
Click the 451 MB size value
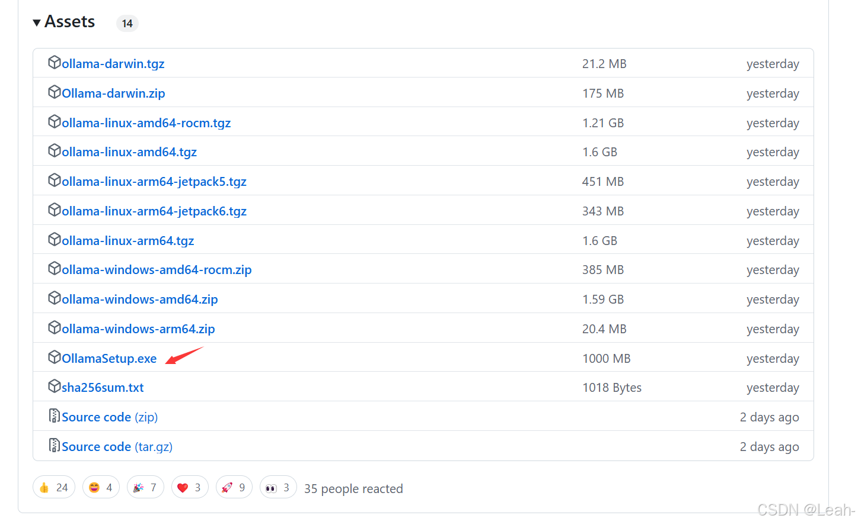pyautogui.click(x=603, y=182)
